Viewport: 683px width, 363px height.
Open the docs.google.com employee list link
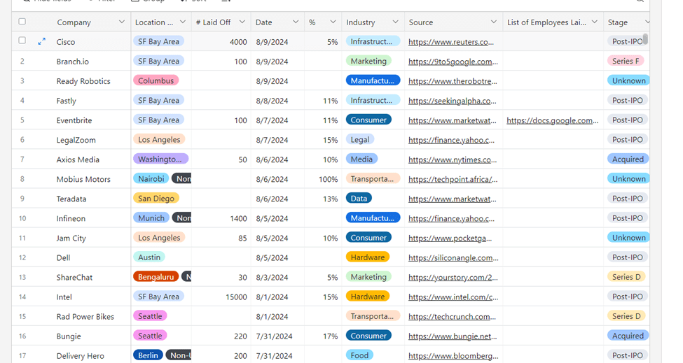click(552, 120)
